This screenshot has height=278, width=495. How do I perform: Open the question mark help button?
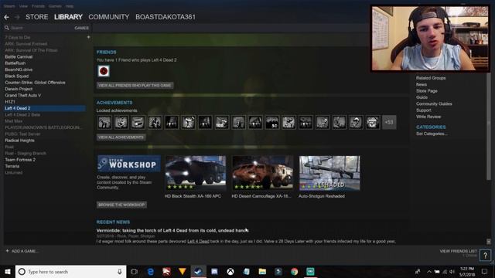click(485, 255)
